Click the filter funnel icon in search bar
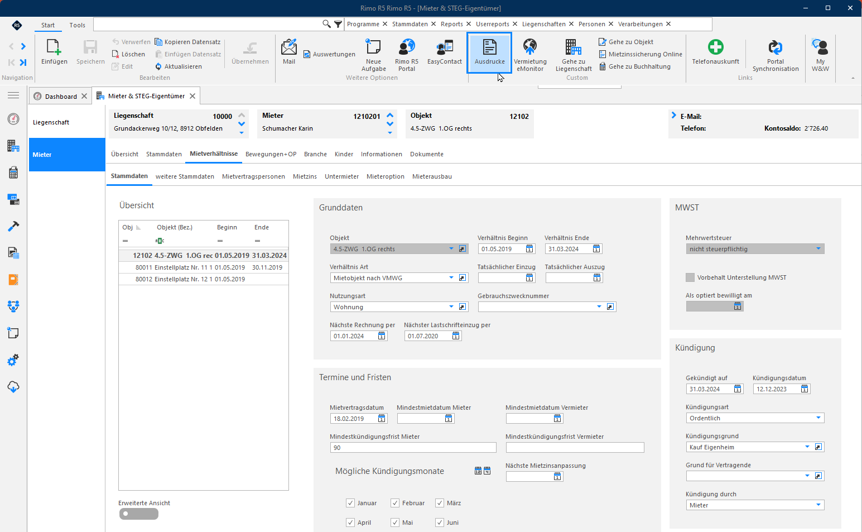The height and width of the screenshot is (532, 862). (x=338, y=24)
